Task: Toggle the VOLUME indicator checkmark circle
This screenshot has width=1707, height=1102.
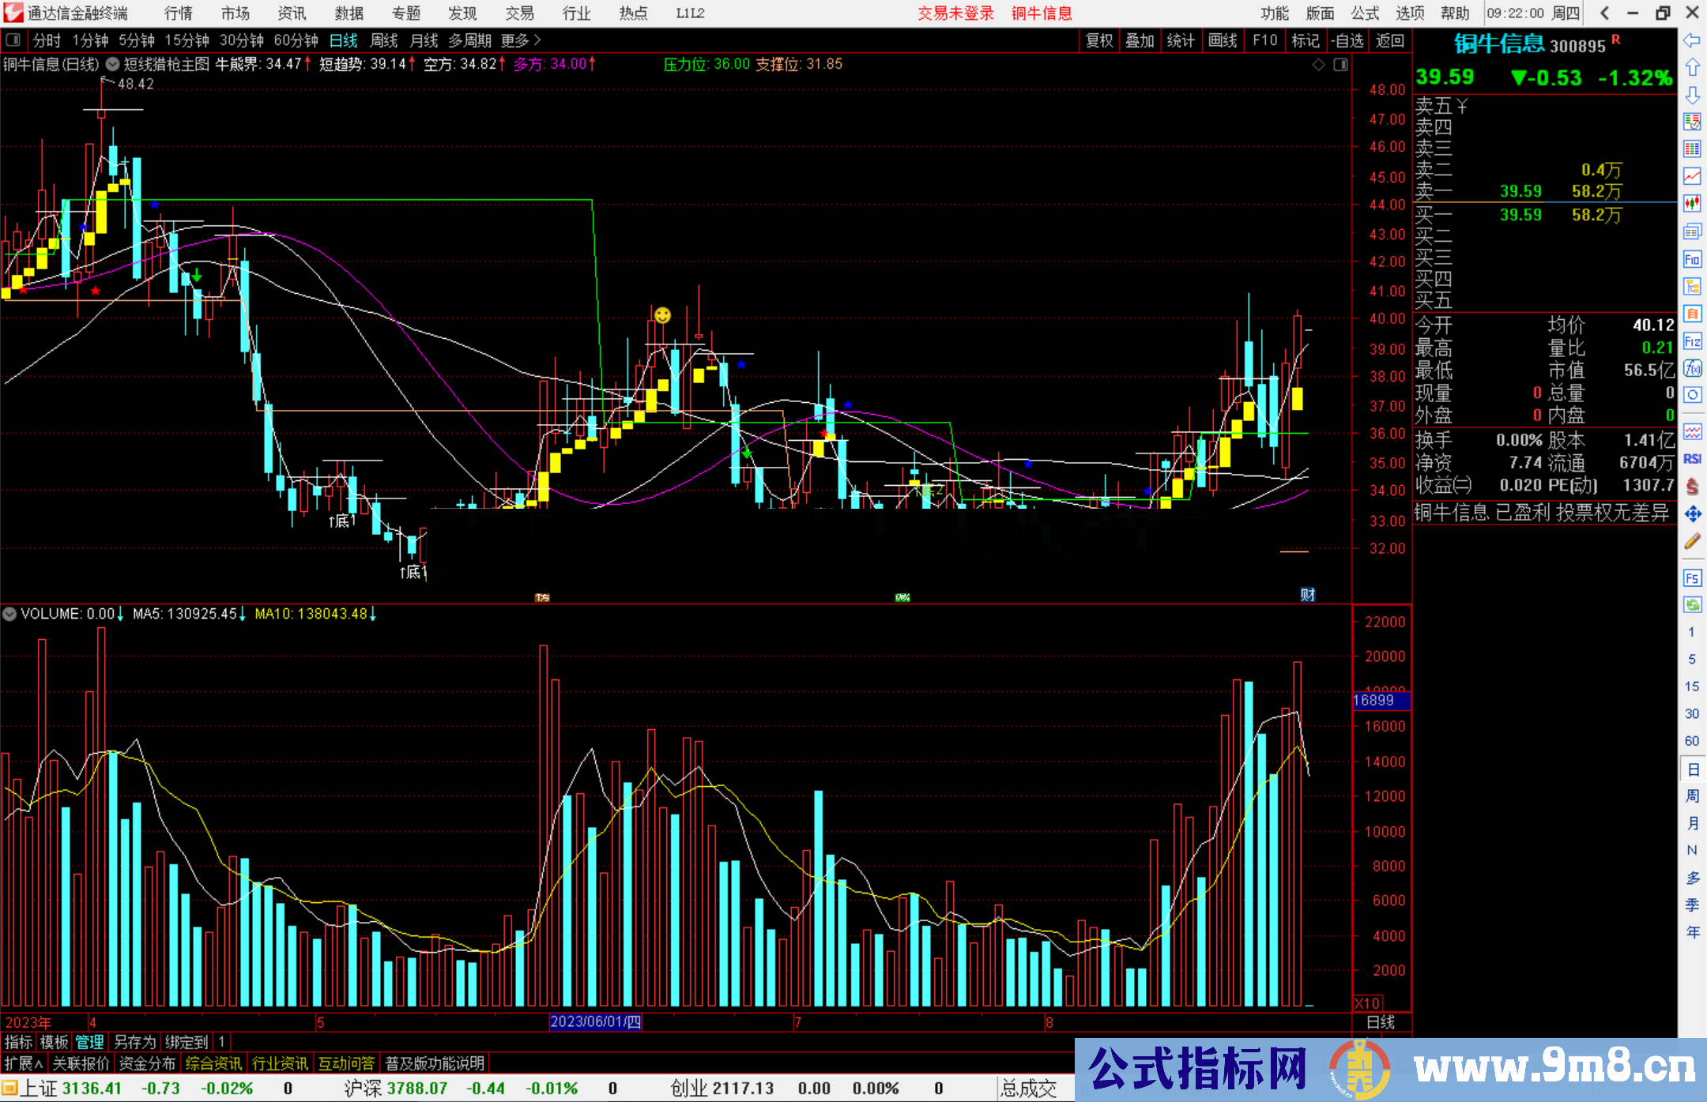Action: (x=9, y=614)
